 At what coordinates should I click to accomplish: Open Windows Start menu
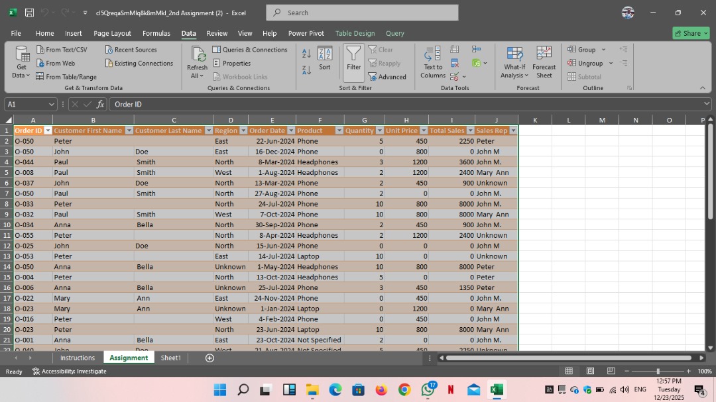(x=220, y=389)
